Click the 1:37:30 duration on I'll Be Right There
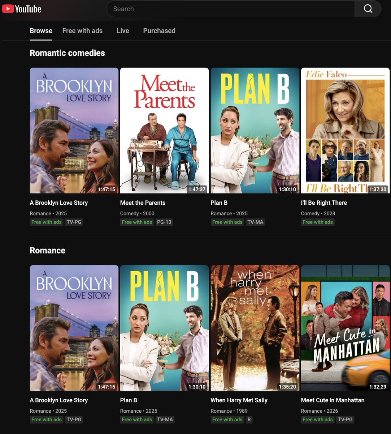 (x=378, y=189)
